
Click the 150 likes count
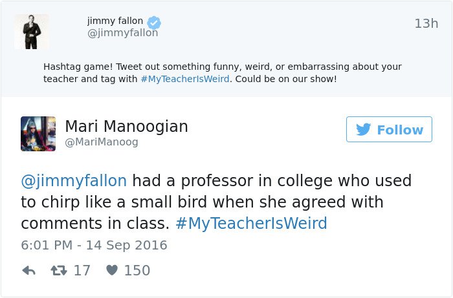tap(137, 271)
